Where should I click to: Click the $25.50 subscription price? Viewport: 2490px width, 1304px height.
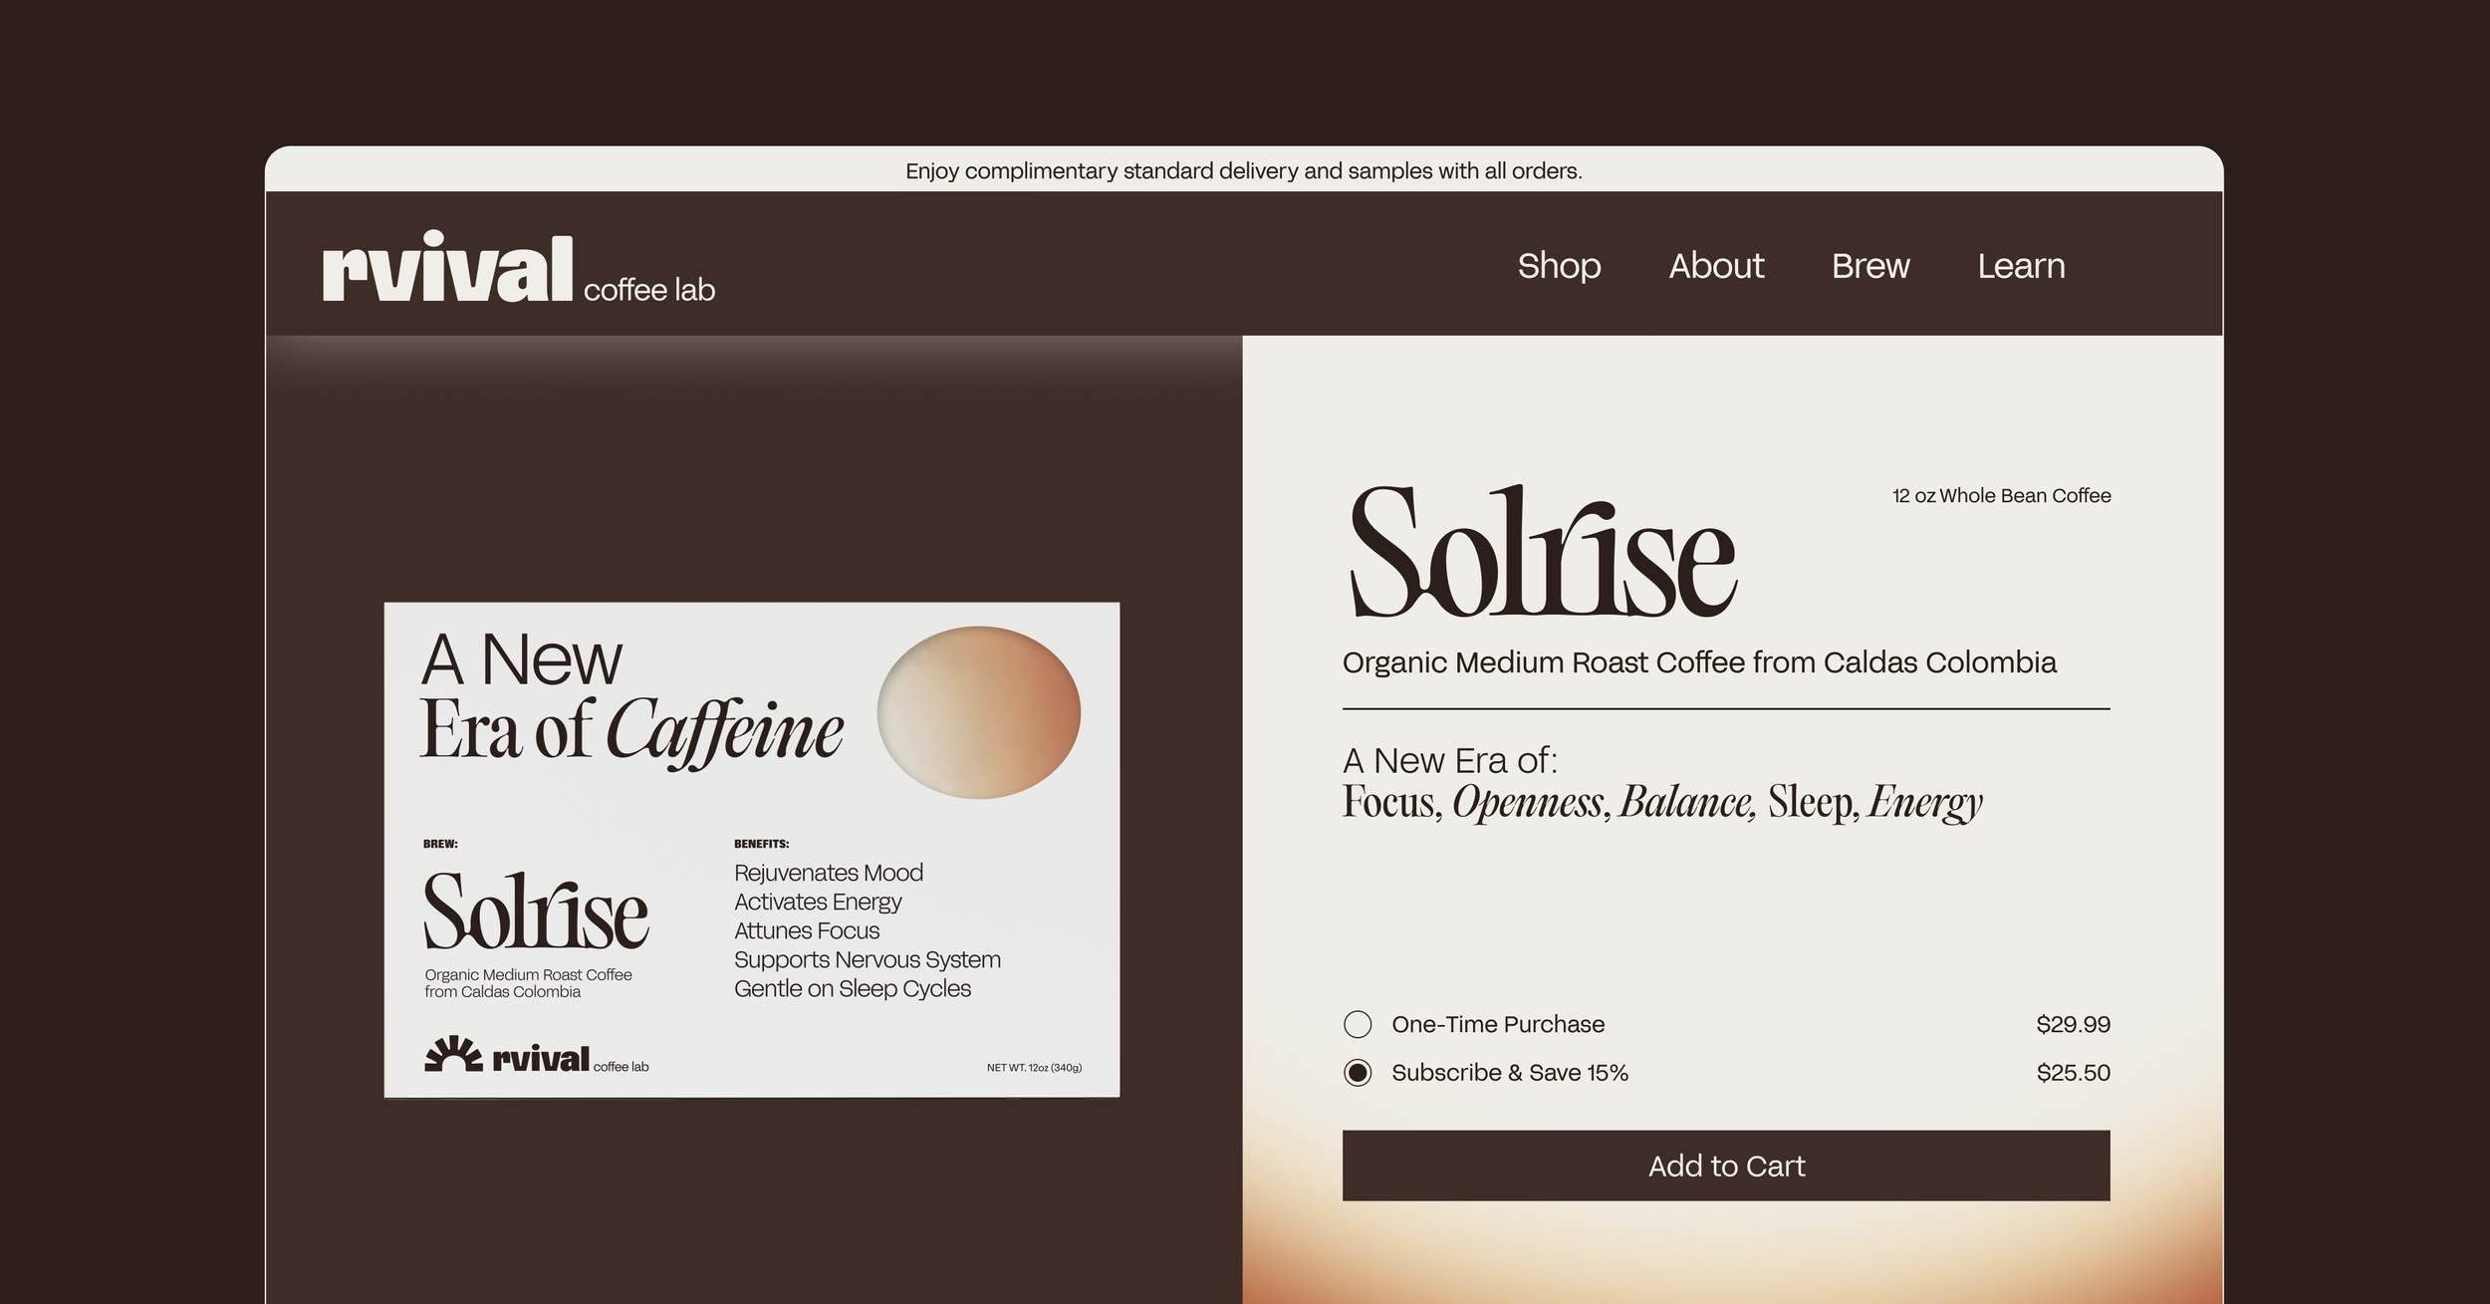(x=2073, y=1073)
